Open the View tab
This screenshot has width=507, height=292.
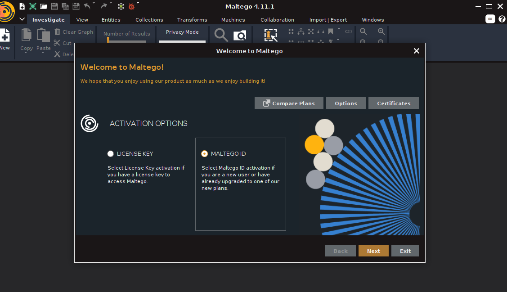tap(82, 20)
